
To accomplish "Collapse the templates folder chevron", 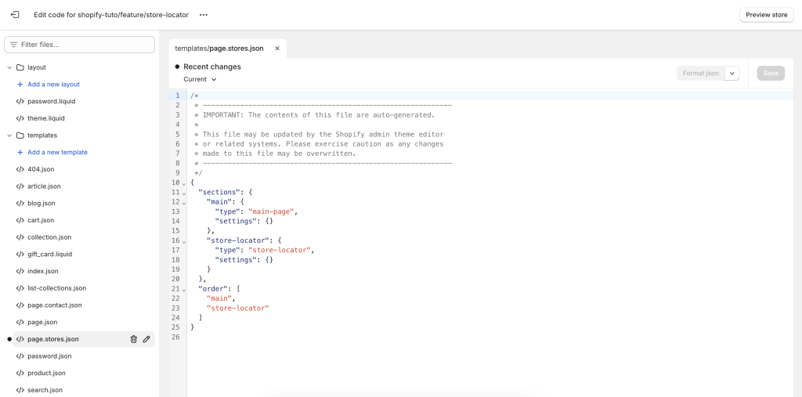I will point(9,135).
